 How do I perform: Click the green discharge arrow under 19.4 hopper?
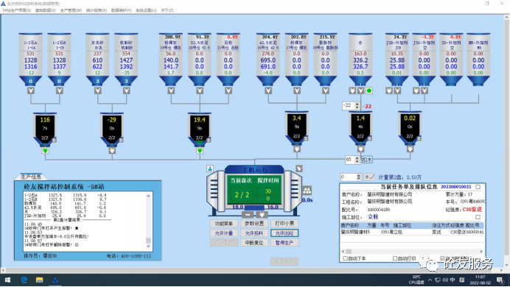[x=200, y=151]
